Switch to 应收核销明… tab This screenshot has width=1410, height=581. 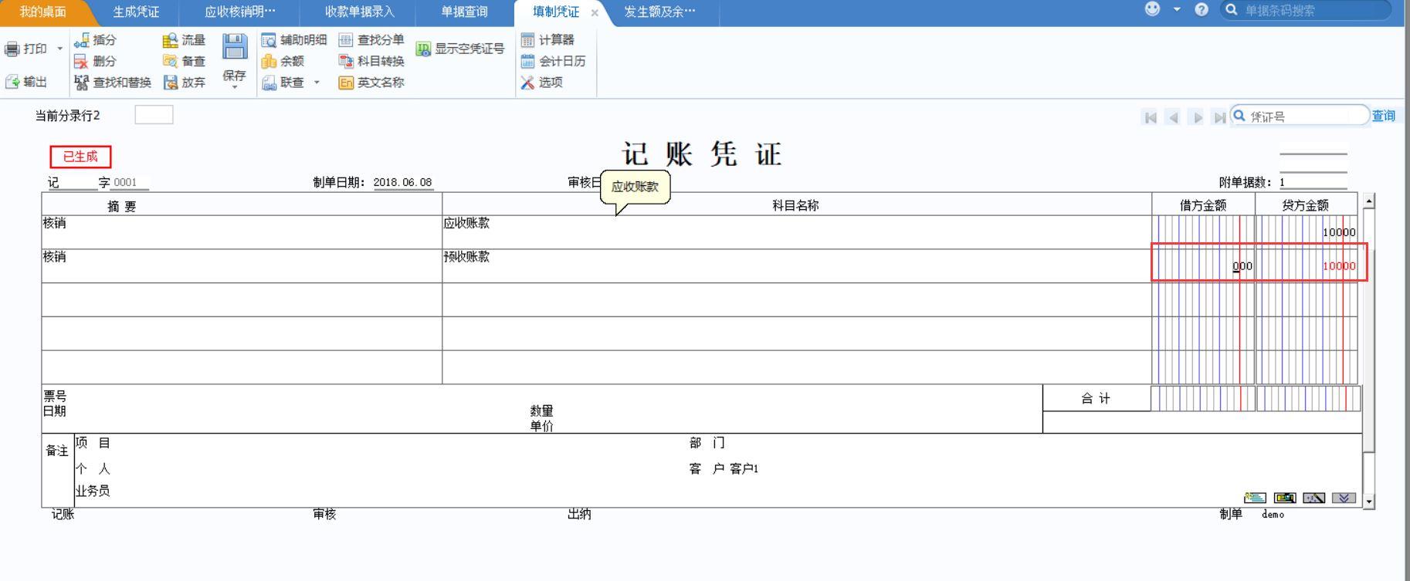[239, 12]
